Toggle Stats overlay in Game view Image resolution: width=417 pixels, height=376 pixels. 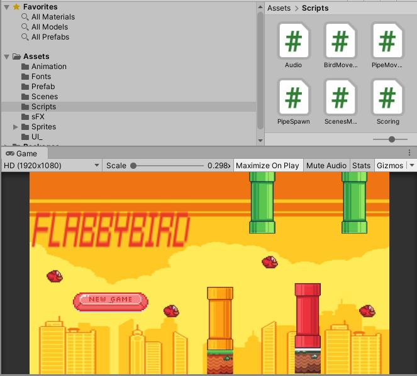(x=361, y=166)
